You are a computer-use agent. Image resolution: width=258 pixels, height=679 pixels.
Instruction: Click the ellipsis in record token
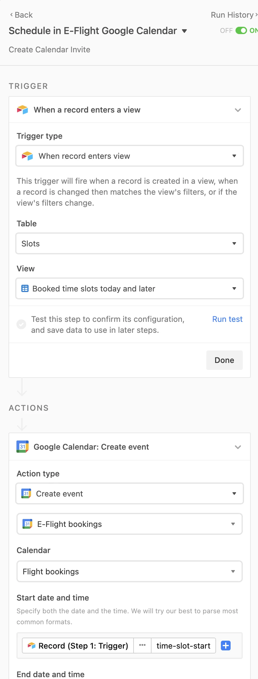click(x=142, y=646)
